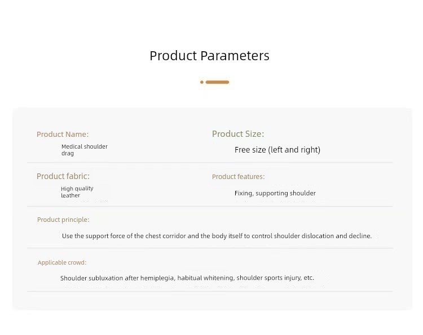Click the word hemiplegia in crowd description
Screen dimensions: 423x335
coord(157,278)
